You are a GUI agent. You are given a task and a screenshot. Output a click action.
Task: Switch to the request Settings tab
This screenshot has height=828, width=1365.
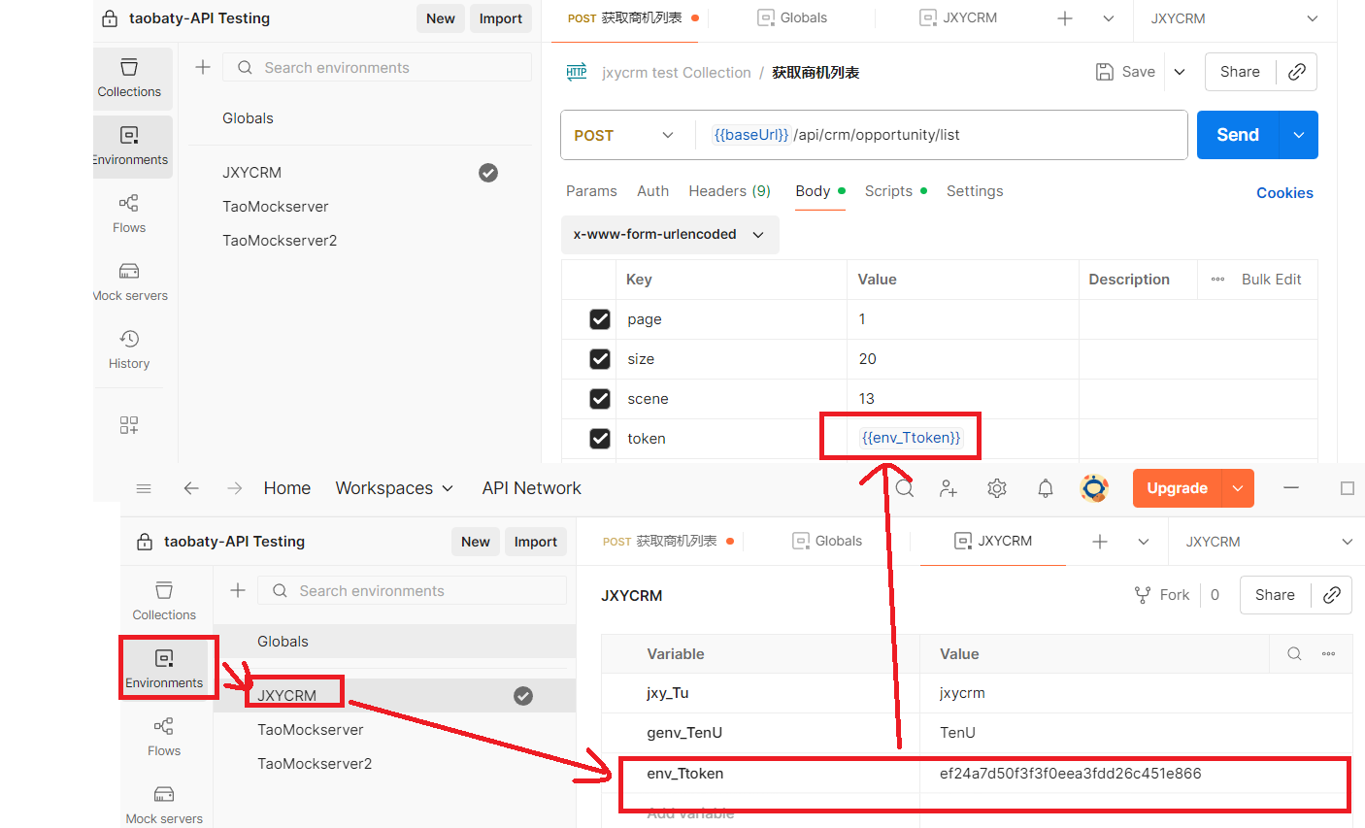click(x=975, y=191)
